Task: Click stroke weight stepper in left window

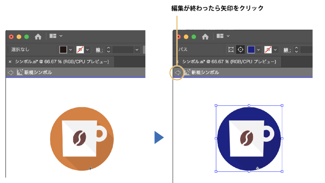Action: point(109,50)
